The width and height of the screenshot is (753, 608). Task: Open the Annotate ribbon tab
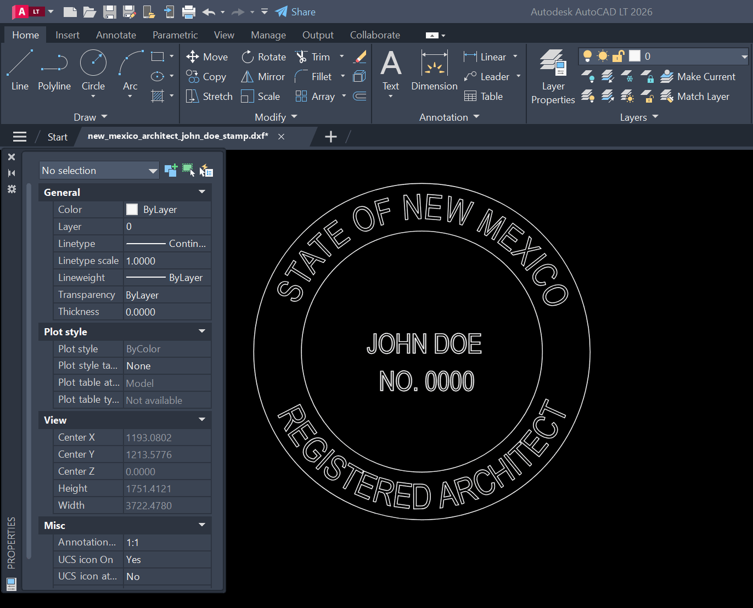tap(116, 35)
